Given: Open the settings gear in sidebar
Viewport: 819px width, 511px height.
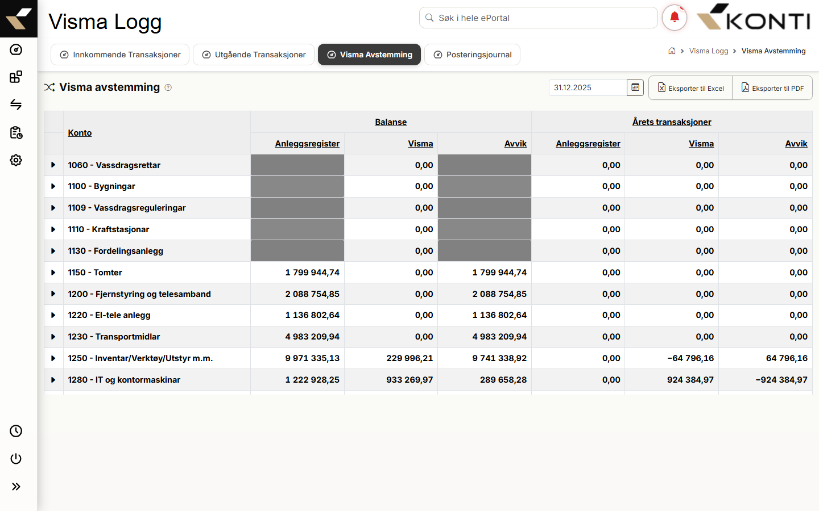Looking at the screenshot, I should click(16, 160).
